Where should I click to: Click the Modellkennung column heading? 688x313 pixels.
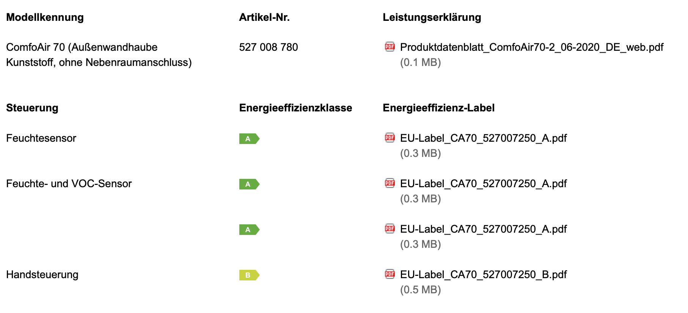[45, 17]
